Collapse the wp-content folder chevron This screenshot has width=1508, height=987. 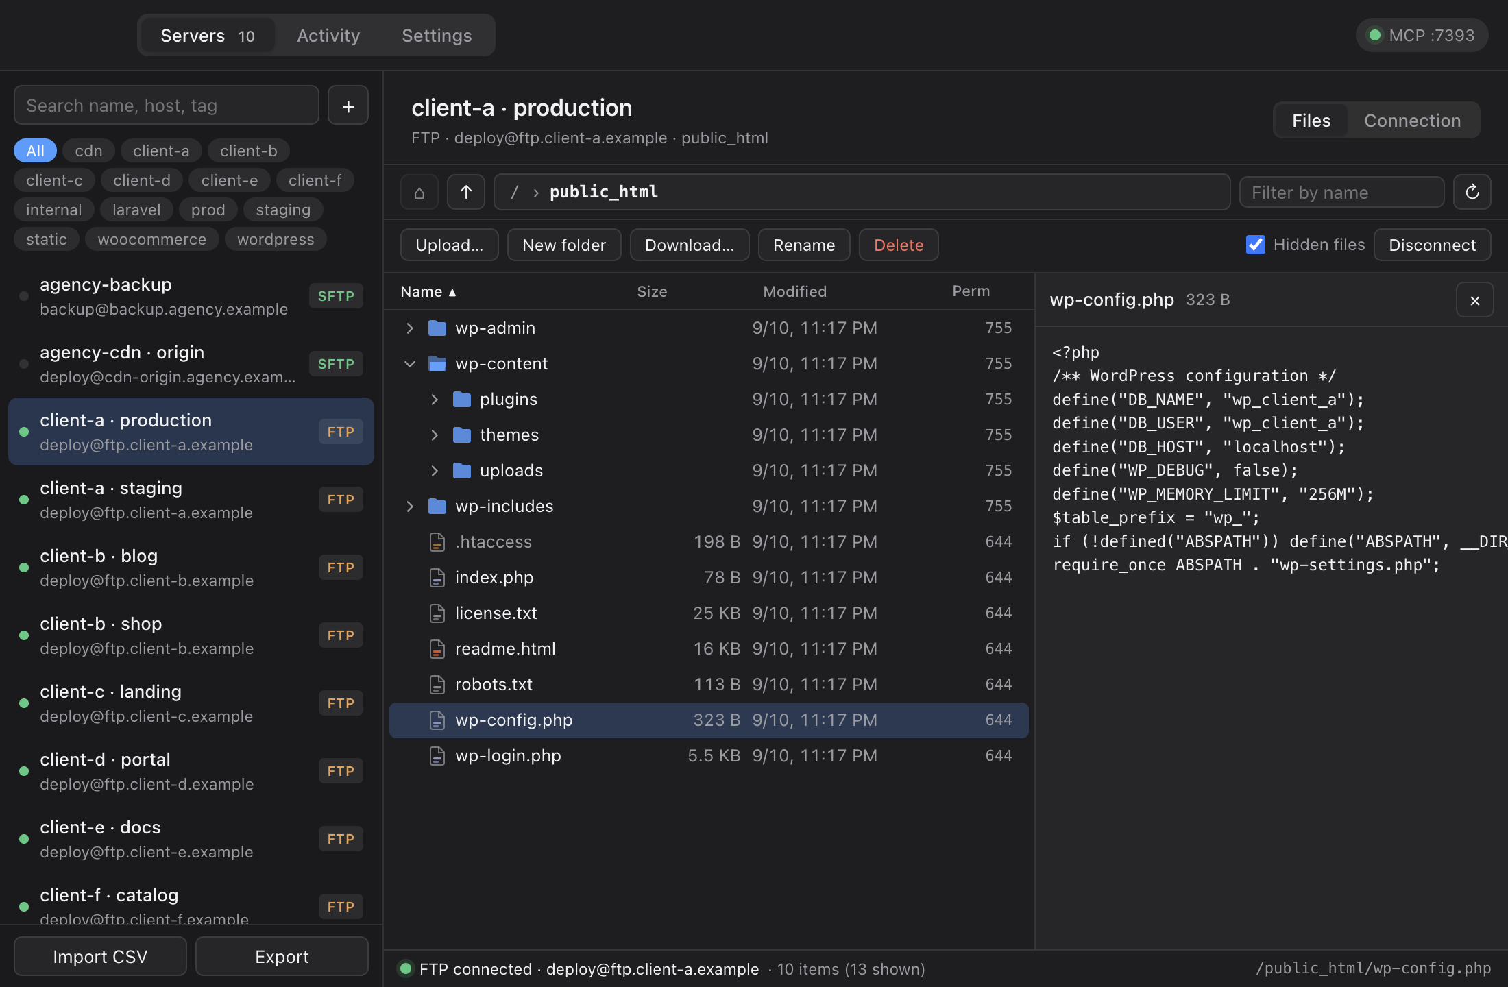pyautogui.click(x=410, y=364)
